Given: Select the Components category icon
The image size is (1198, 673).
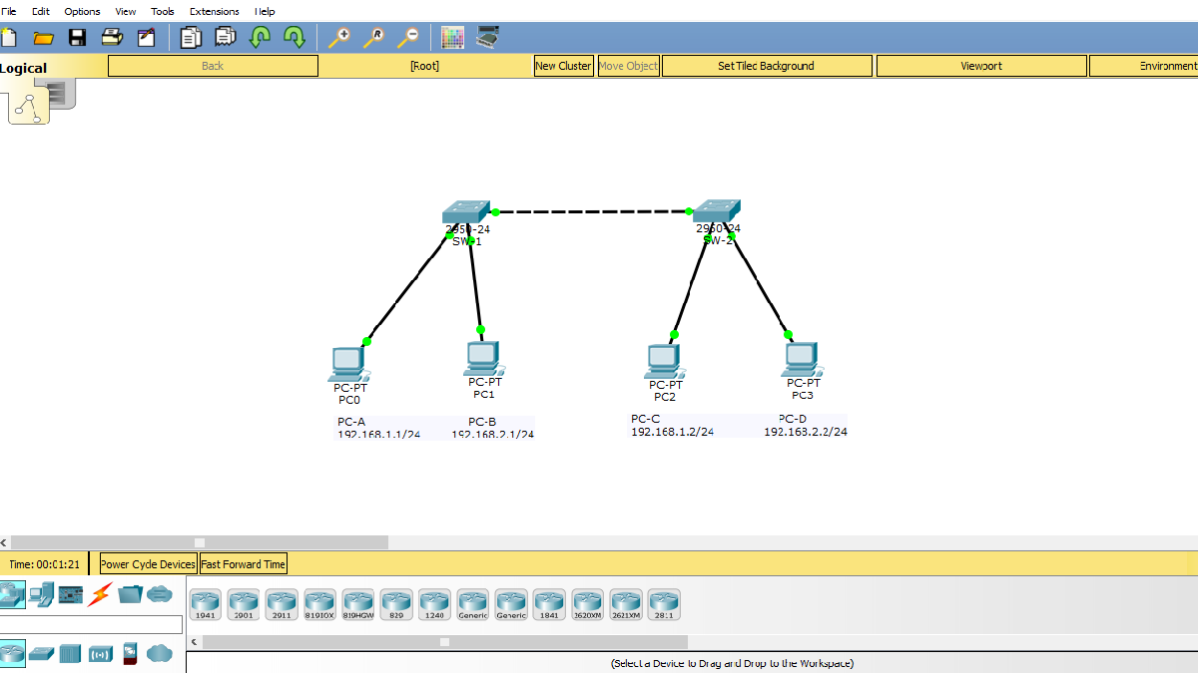Looking at the screenshot, I should [71, 595].
